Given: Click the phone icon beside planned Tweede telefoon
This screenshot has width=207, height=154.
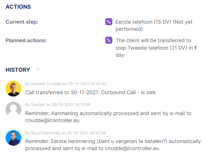Looking at the screenshot, I should 109,40.
